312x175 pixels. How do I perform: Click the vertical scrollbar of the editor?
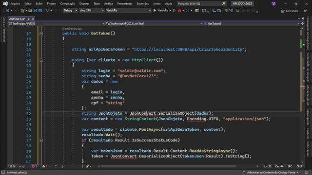tap(302, 95)
